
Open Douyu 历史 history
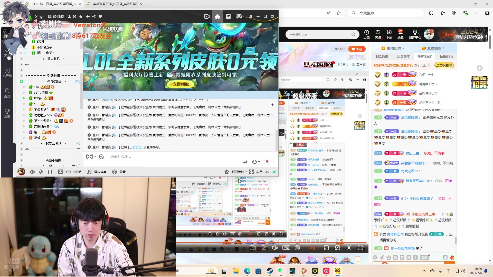[x=366, y=34]
